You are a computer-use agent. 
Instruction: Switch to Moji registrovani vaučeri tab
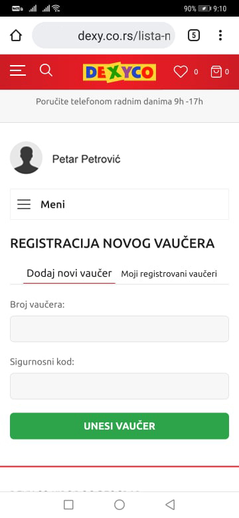coord(169,274)
